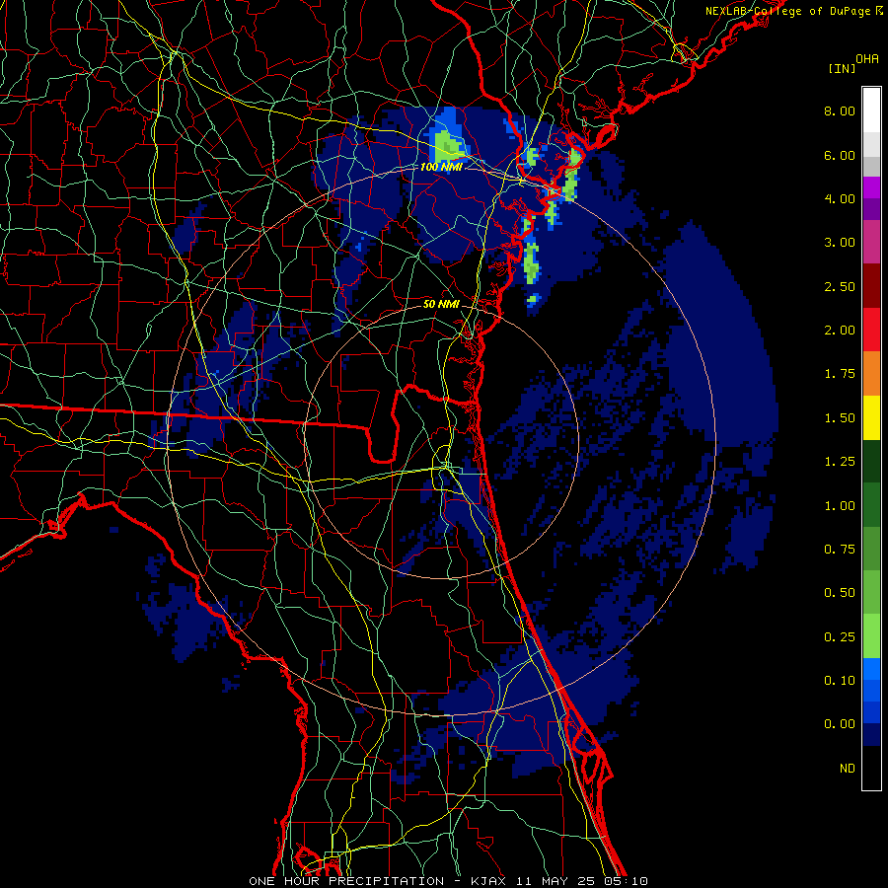Click the [IN] units label
The width and height of the screenshot is (888, 888).
[843, 68]
